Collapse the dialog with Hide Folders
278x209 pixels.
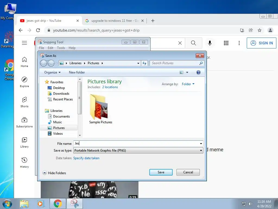54,173
